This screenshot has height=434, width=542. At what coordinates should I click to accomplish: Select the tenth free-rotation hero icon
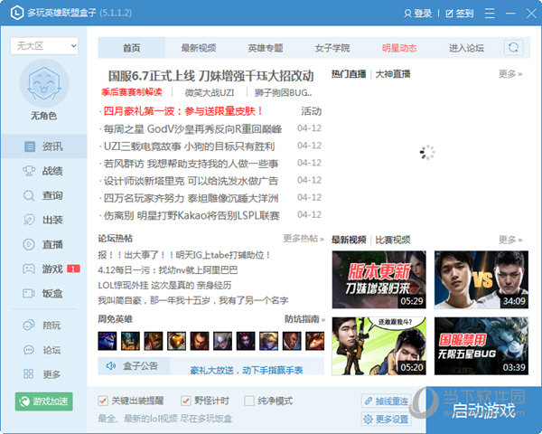[315, 341]
